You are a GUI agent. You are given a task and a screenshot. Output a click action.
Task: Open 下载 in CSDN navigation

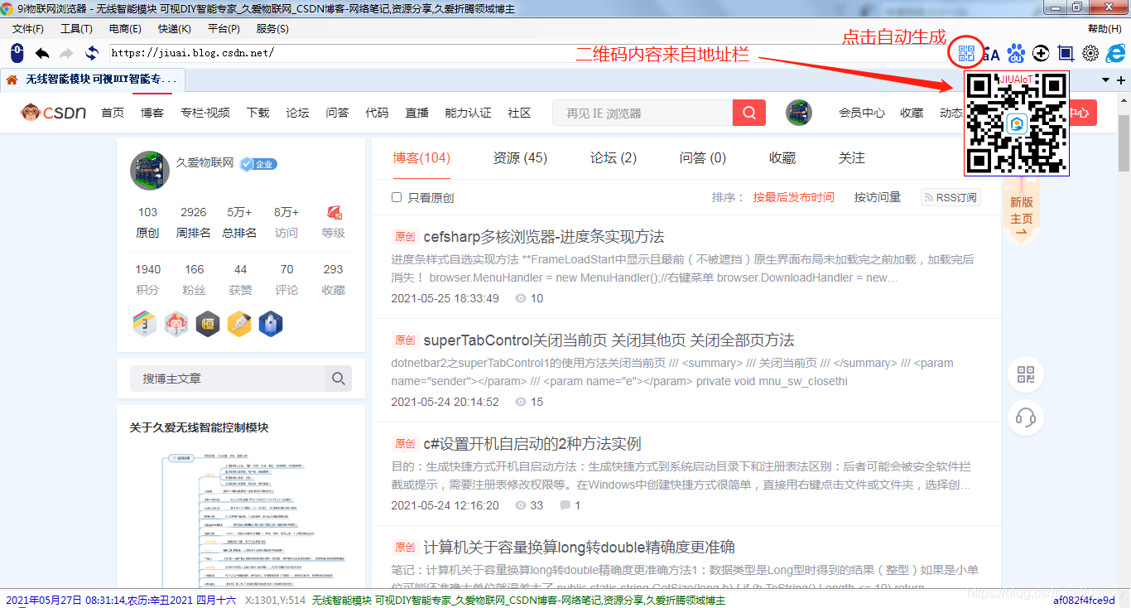tap(257, 113)
